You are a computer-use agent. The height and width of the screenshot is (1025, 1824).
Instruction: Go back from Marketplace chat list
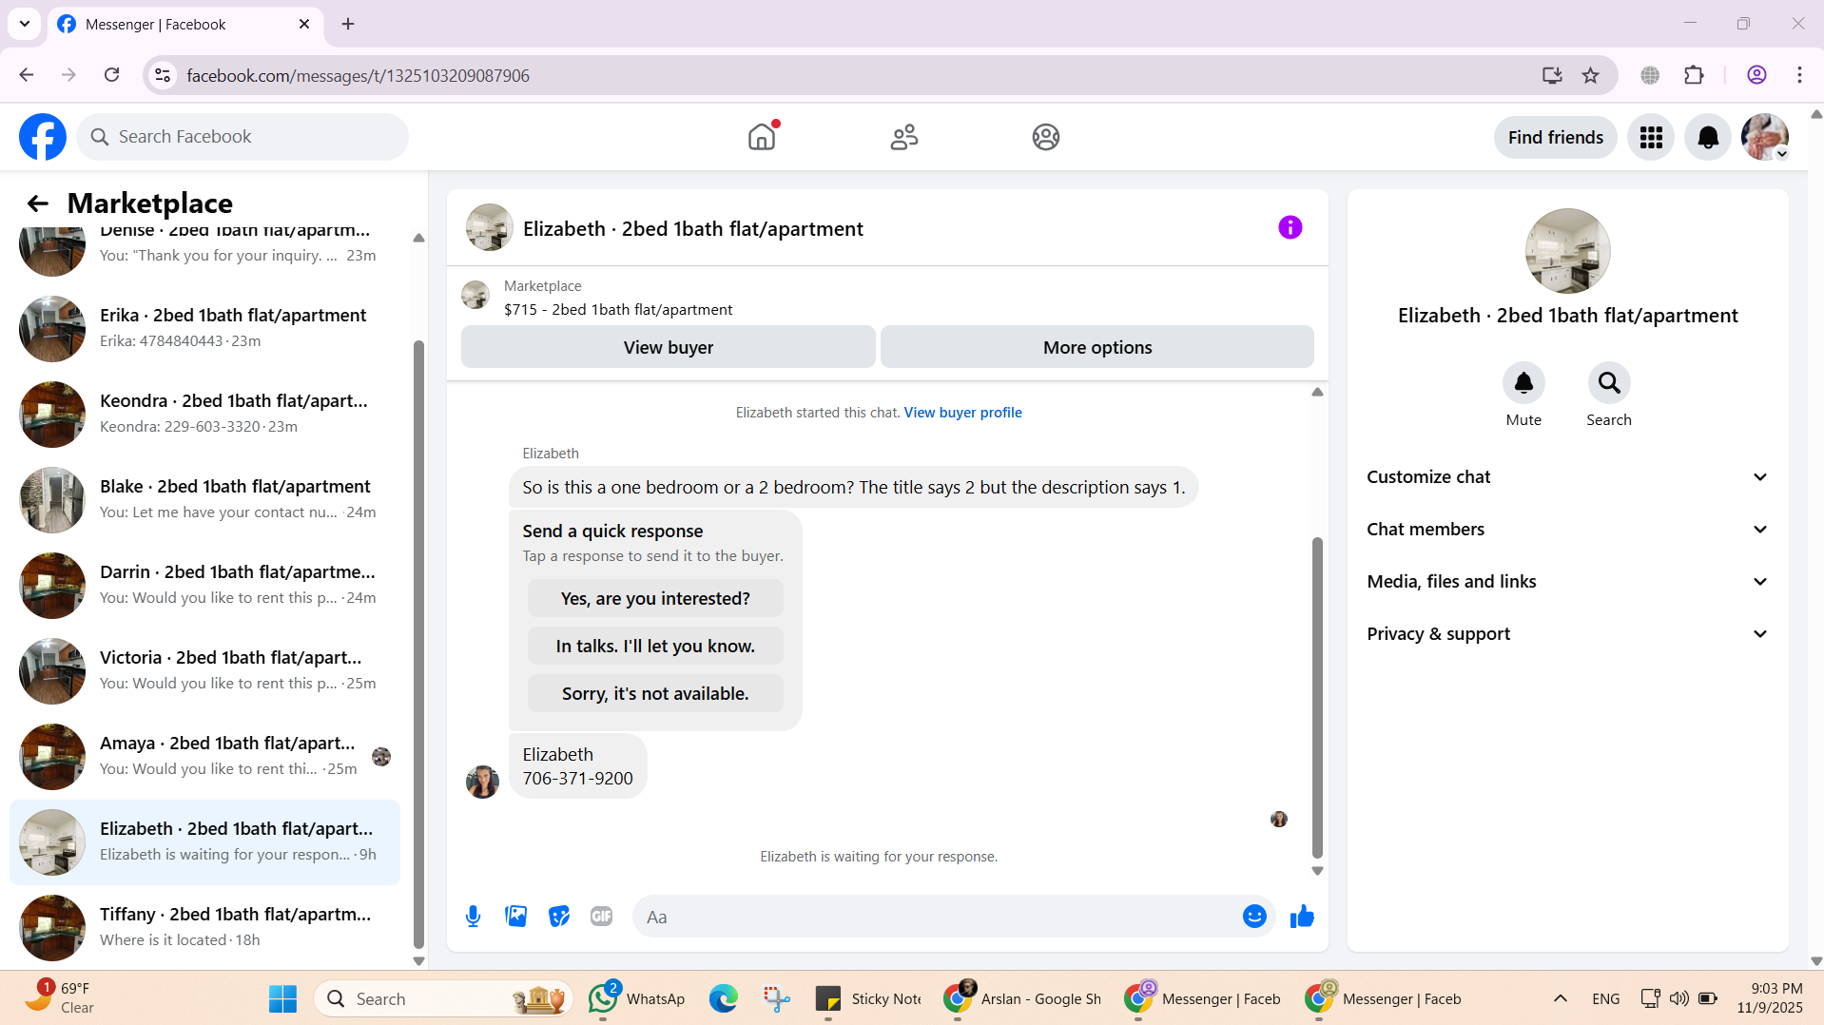click(37, 203)
